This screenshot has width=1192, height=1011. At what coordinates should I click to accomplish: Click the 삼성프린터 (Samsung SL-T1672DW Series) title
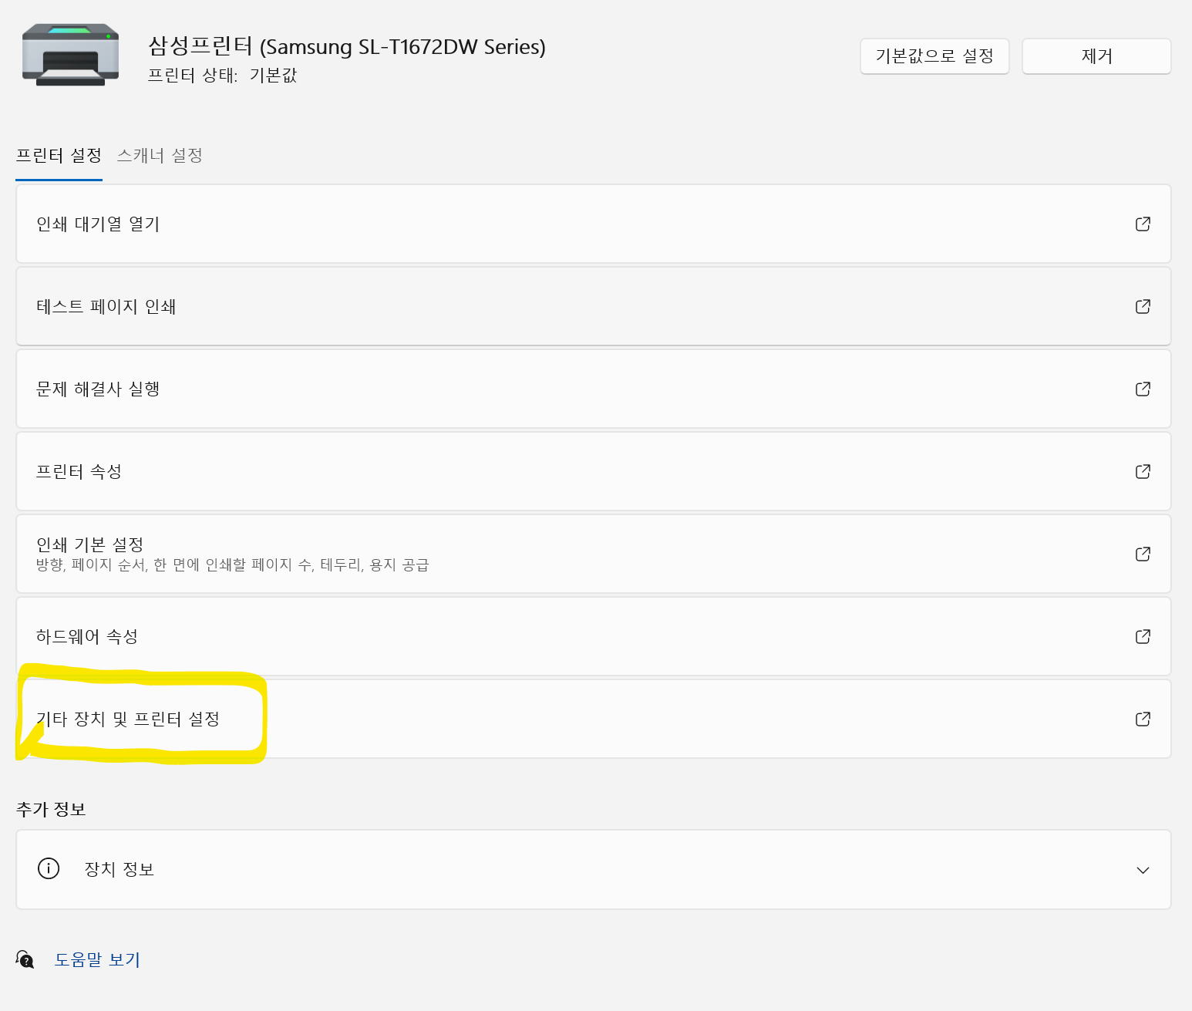347,46
